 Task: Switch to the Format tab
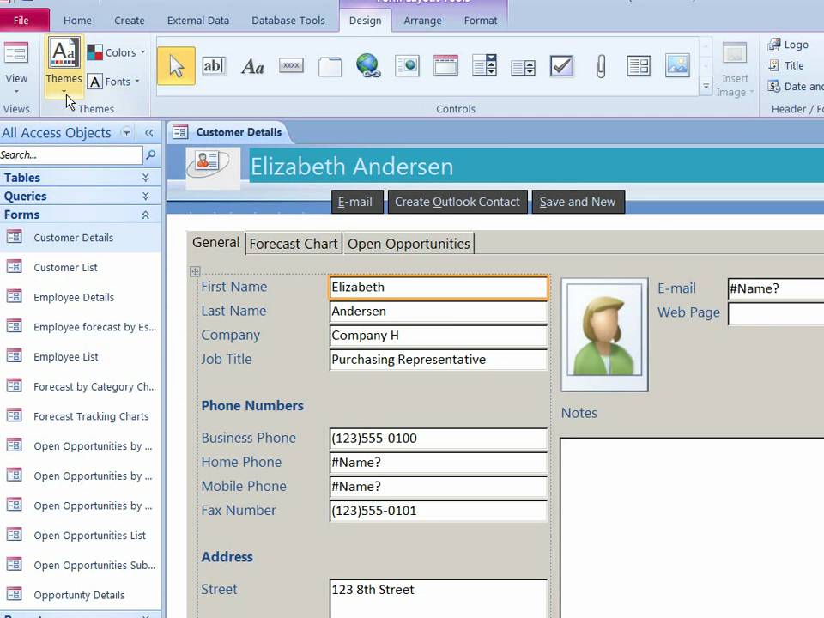pos(481,21)
